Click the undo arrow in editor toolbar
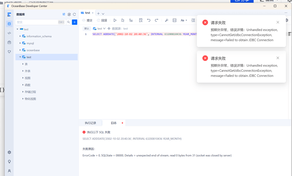Image resolution: width=292 pixels, height=176 pixels. point(149,20)
